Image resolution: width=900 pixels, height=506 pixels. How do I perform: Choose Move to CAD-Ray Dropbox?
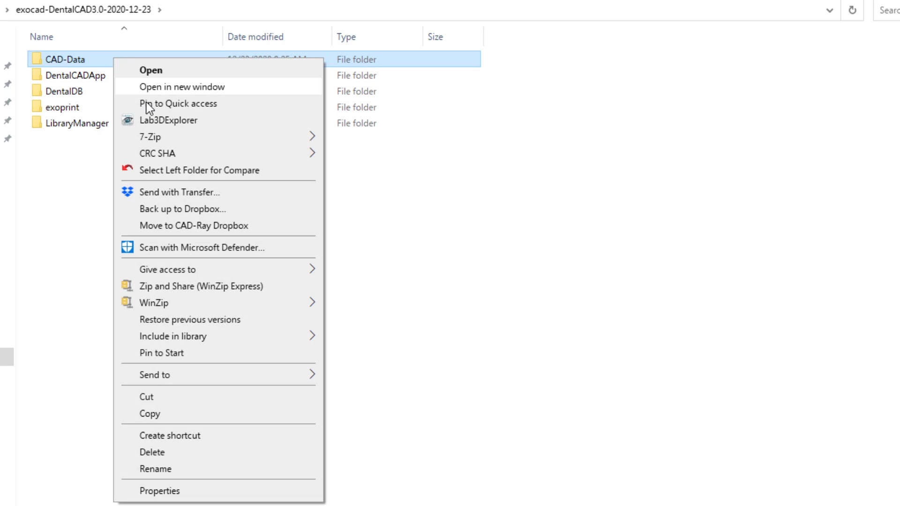[x=218, y=225]
